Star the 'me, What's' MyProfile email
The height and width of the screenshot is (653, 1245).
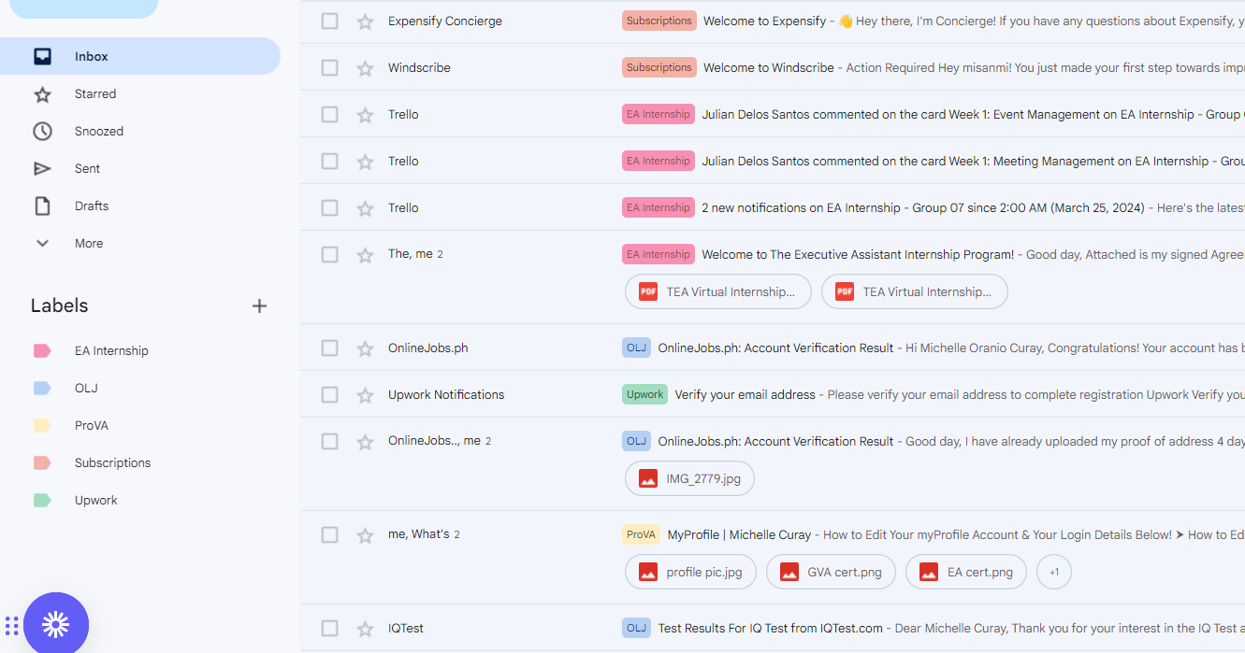[365, 534]
